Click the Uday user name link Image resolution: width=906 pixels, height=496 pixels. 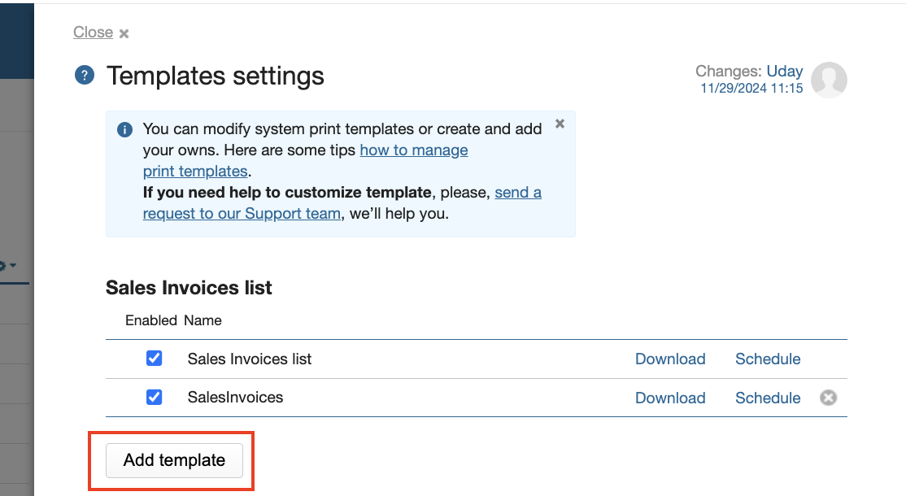[x=784, y=71]
